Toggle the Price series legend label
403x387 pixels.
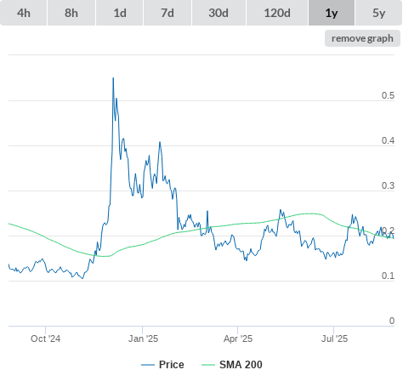(172, 365)
